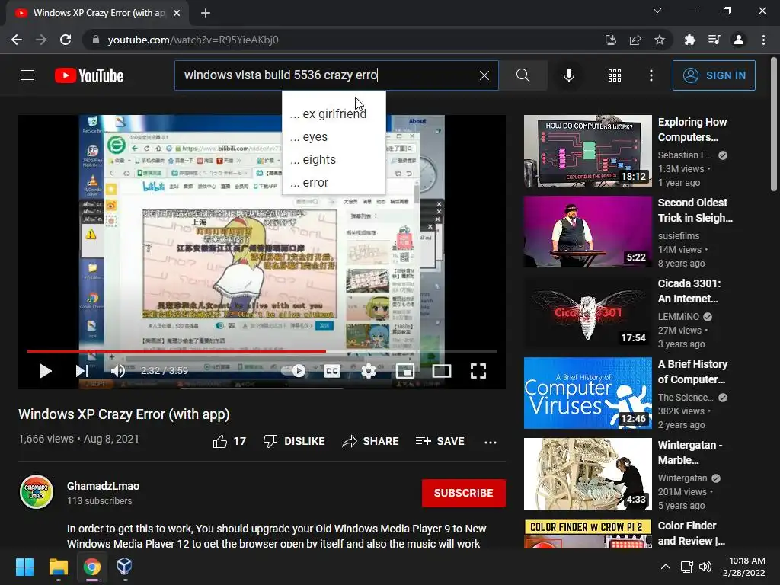The height and width of the screenshot is (585, 780).
Task: Toggle closed captions
Action: click(332, 371)
